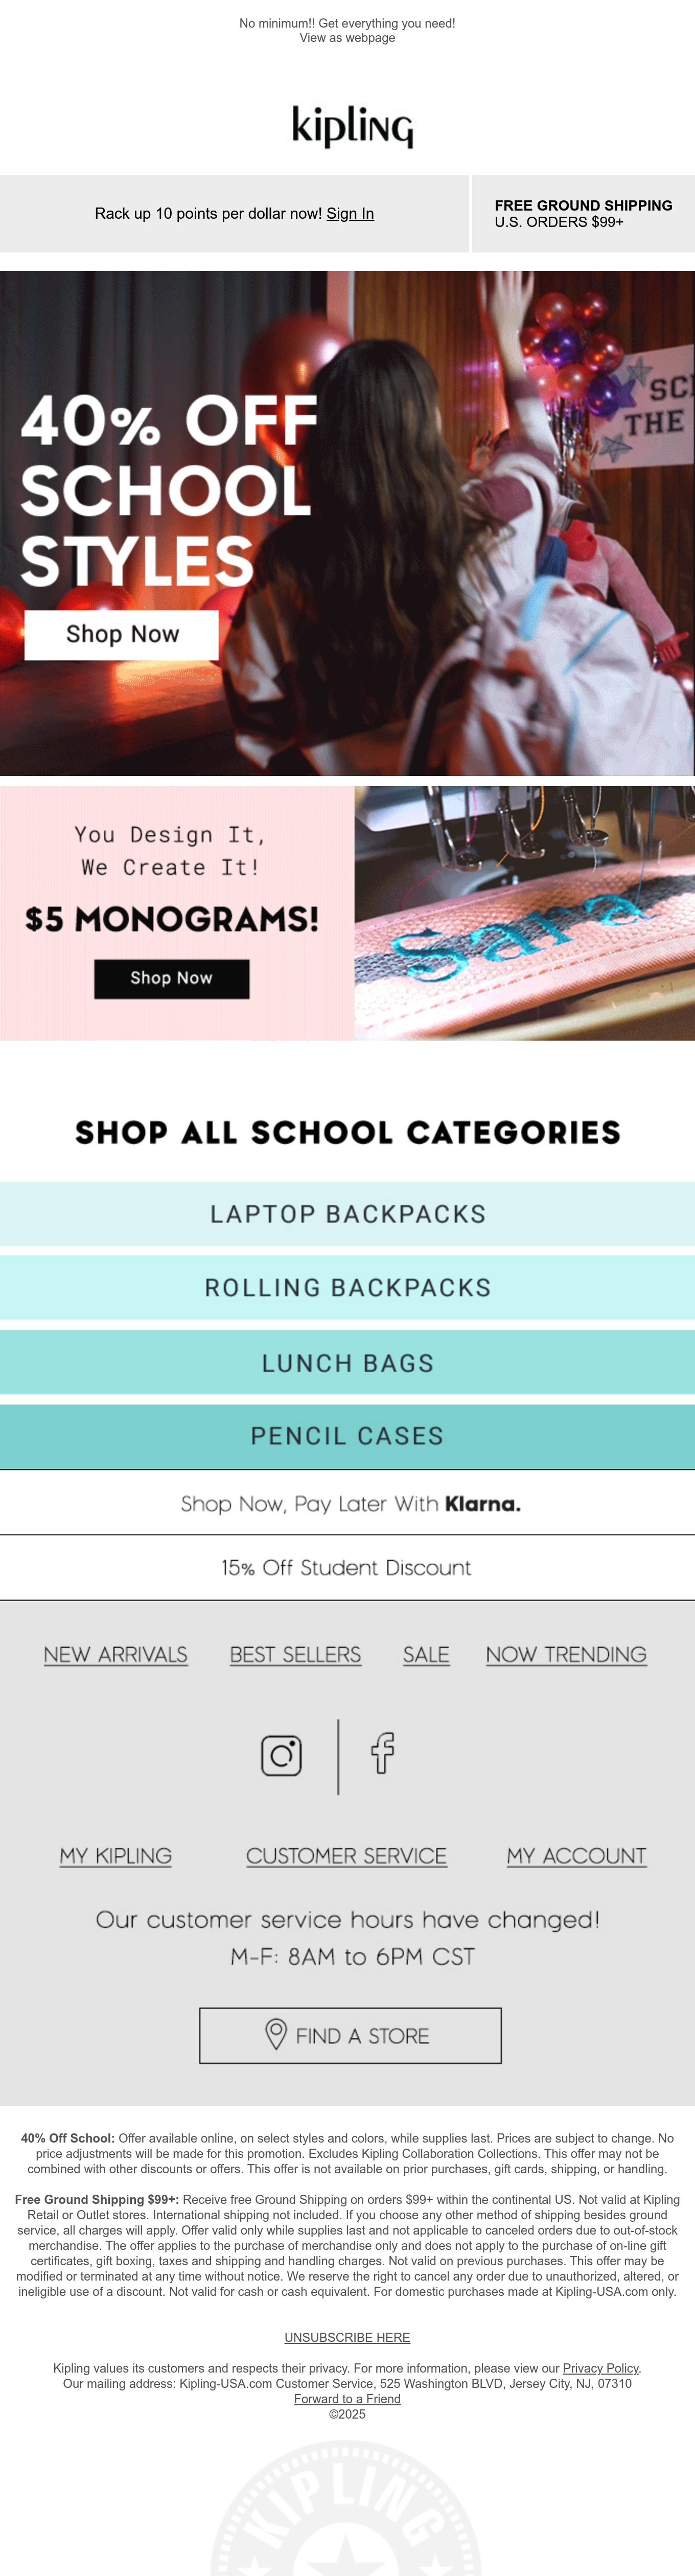This screenshot has height=2576, width=695.
Task: Click the Sign In link
Action: coord(350,213)
